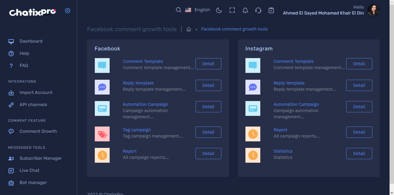Open the clipboard checklist icon
The width and height of the screenshot is (394, 195).
tap(271, 10)
